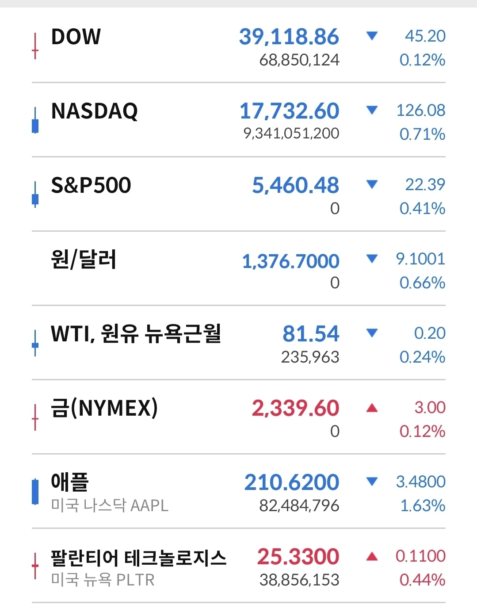Select WTI 원유 뉴욕근월 label

(136, 333)
